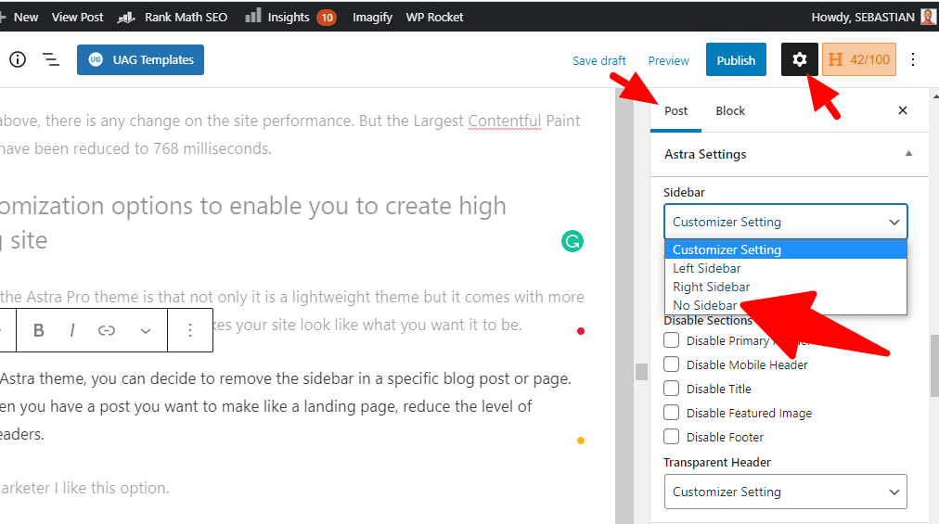The height and width of the screenshot is (524, 939).
Task: Open the Transparent Header dropdown
Action: (x=786, y=492)
